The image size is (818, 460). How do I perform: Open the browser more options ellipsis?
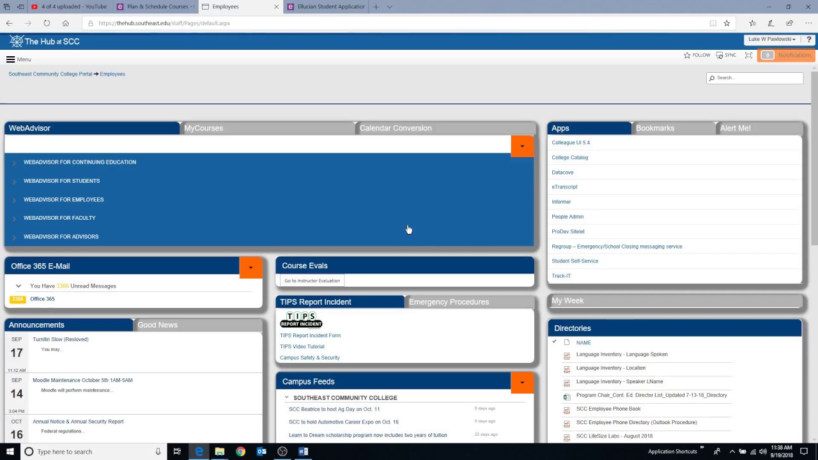pos(808,23)
